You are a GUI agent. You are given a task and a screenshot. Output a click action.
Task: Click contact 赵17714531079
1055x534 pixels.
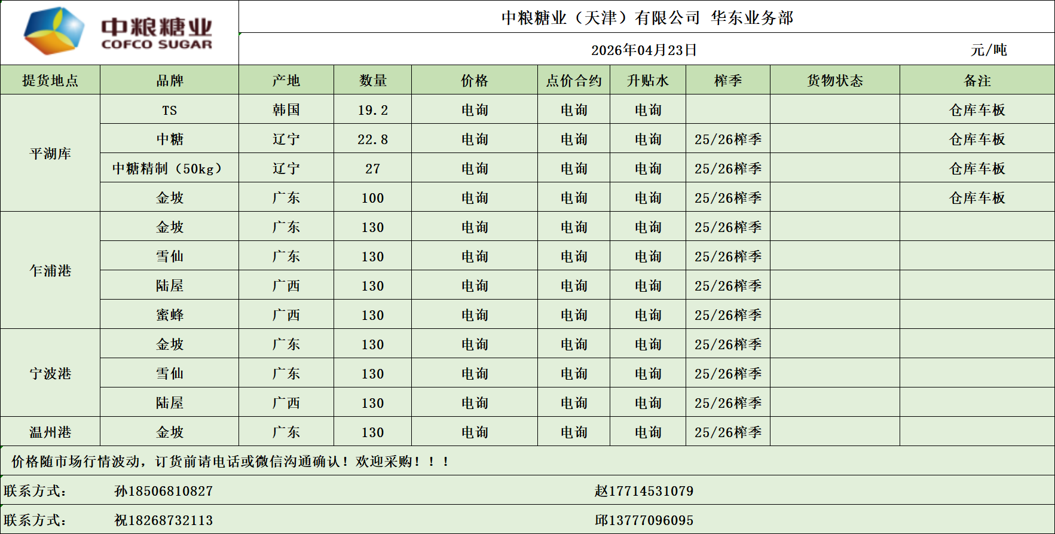point(644,491)
